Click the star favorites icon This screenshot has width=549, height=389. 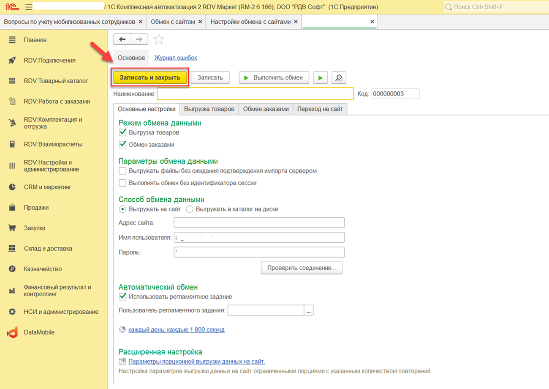point(159,39)
